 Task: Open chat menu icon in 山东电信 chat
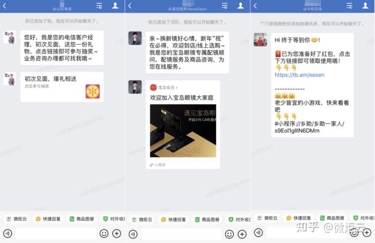point(99,5)
